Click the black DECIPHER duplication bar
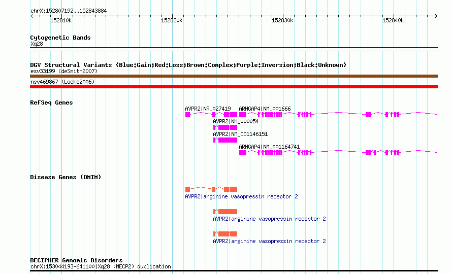Screen dimensions: 452x274 tap(234, 271)
